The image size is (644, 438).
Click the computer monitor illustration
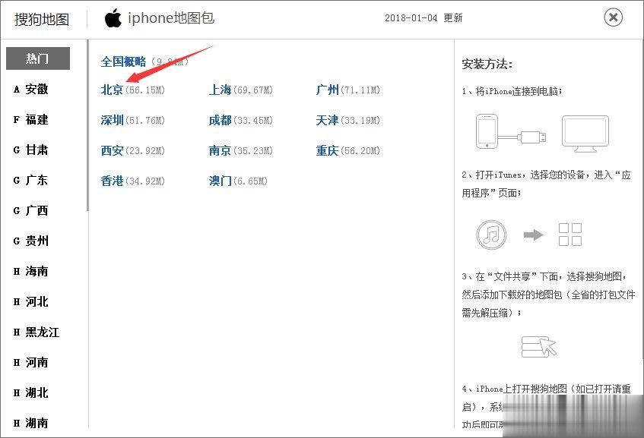point(585,134)
